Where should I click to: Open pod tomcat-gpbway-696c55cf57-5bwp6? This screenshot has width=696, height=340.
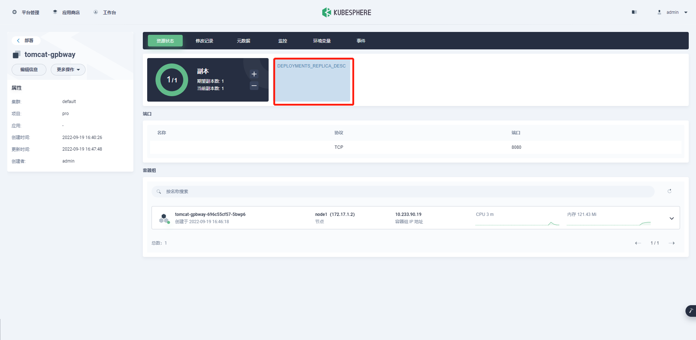(210, 214)
